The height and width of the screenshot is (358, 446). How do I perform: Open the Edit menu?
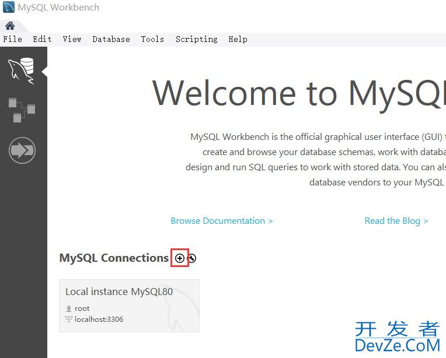(42, 39)
